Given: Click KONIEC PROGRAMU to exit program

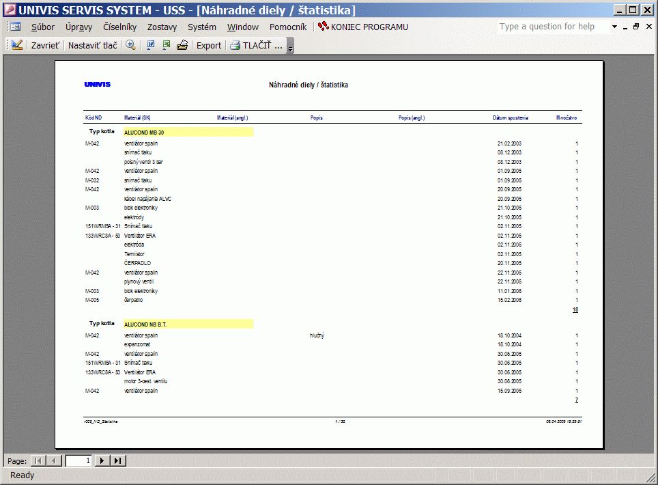Looking at the screenshot, I should coord(363,27).
